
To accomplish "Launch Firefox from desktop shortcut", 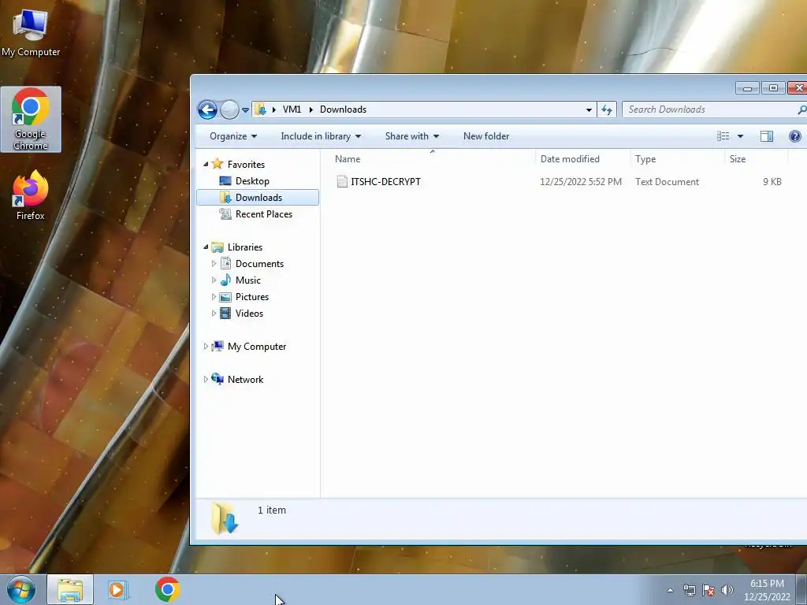I will 31,195.
